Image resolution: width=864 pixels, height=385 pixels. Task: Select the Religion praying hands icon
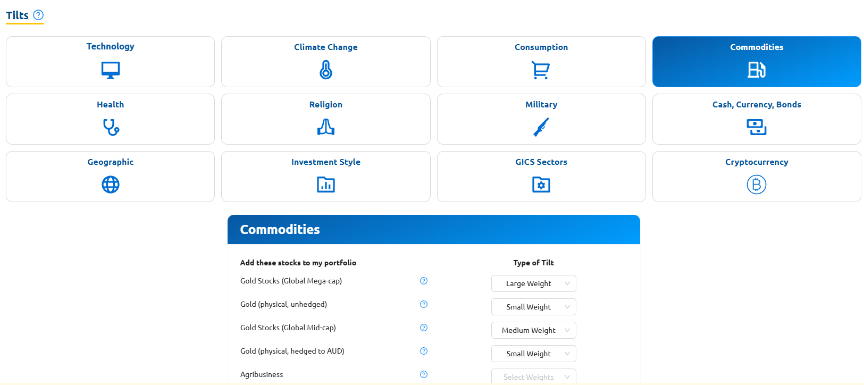click(x=326, y=127)
